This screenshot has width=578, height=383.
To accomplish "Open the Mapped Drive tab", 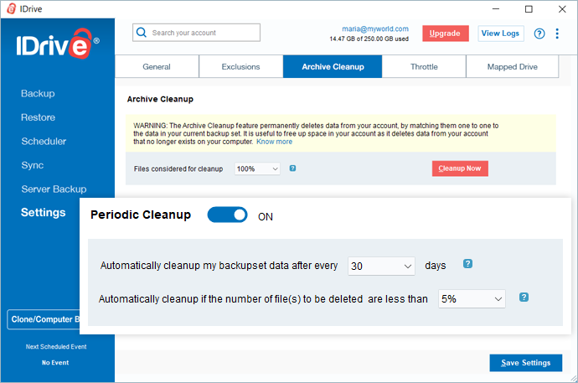I will pyautogui.click(x=513, y=67).
